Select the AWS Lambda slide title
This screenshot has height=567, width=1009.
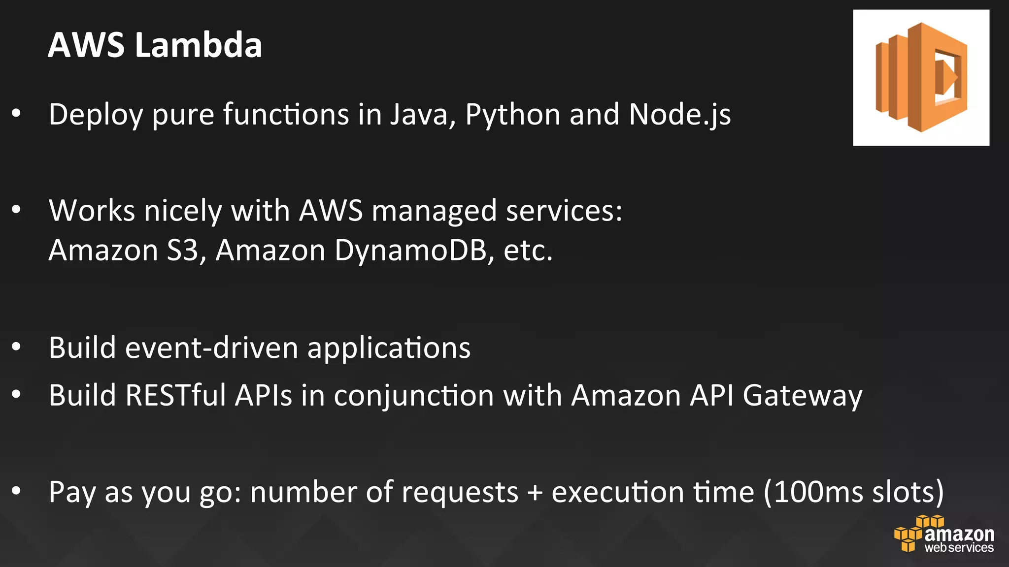[155, 45]
